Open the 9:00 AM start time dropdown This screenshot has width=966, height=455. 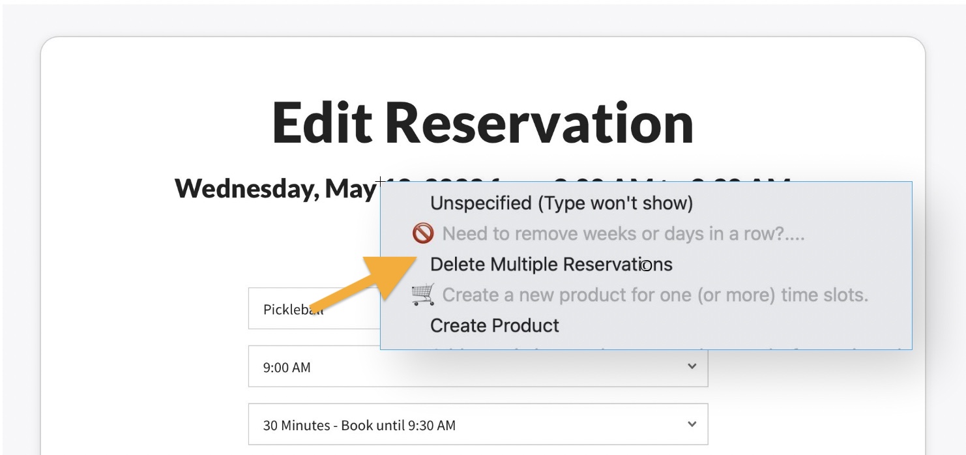(x=477, y=367)
